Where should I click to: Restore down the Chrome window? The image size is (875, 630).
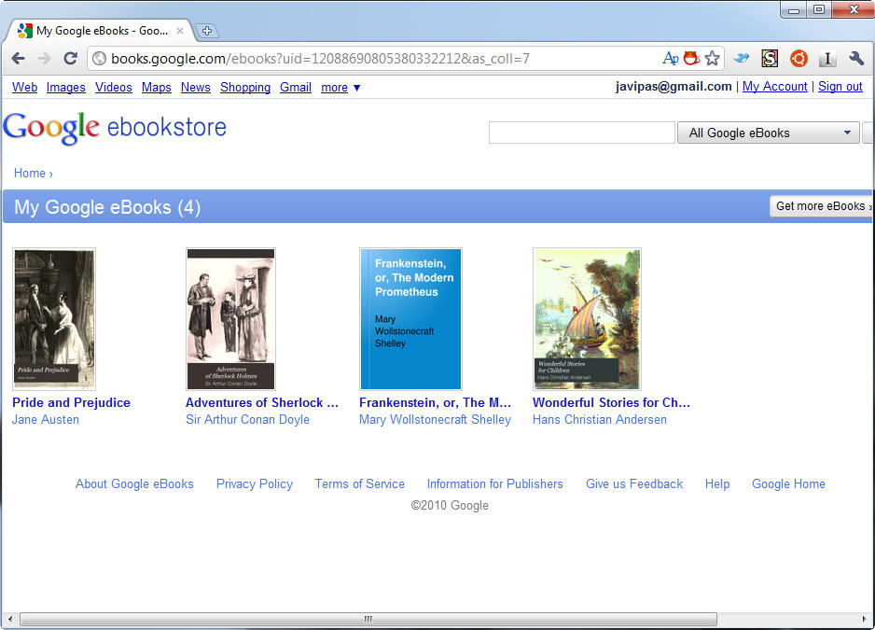pyautogui.click(x=819, y=9)
